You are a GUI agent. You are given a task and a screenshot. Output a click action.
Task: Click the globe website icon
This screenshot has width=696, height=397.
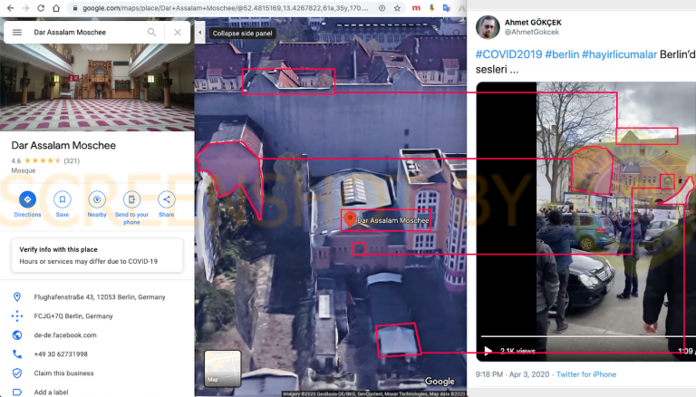(x=17, y=335)
